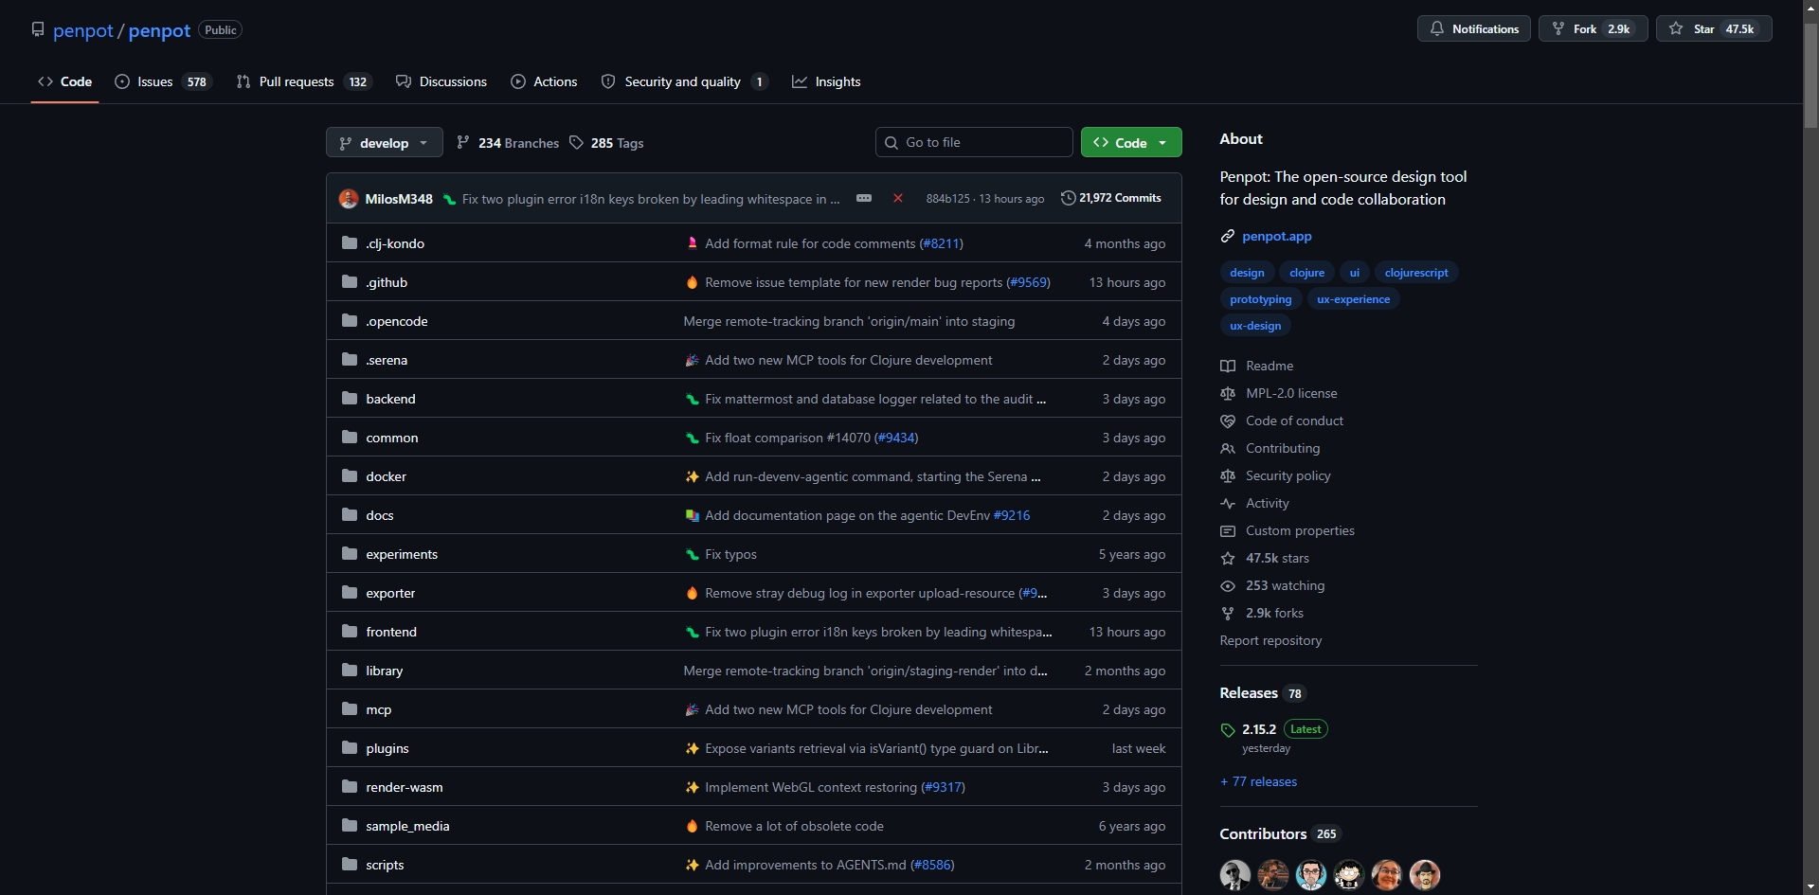The image size is (1819, 895).
Task: Open the 234 Branches link
Action: coord(508,143)
